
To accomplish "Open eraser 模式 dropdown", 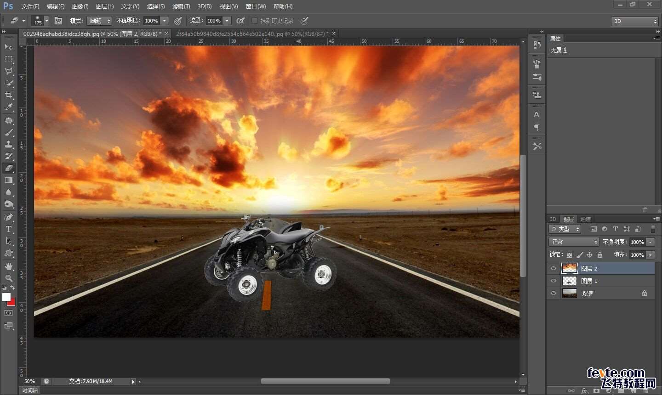I will coord(100,21).
